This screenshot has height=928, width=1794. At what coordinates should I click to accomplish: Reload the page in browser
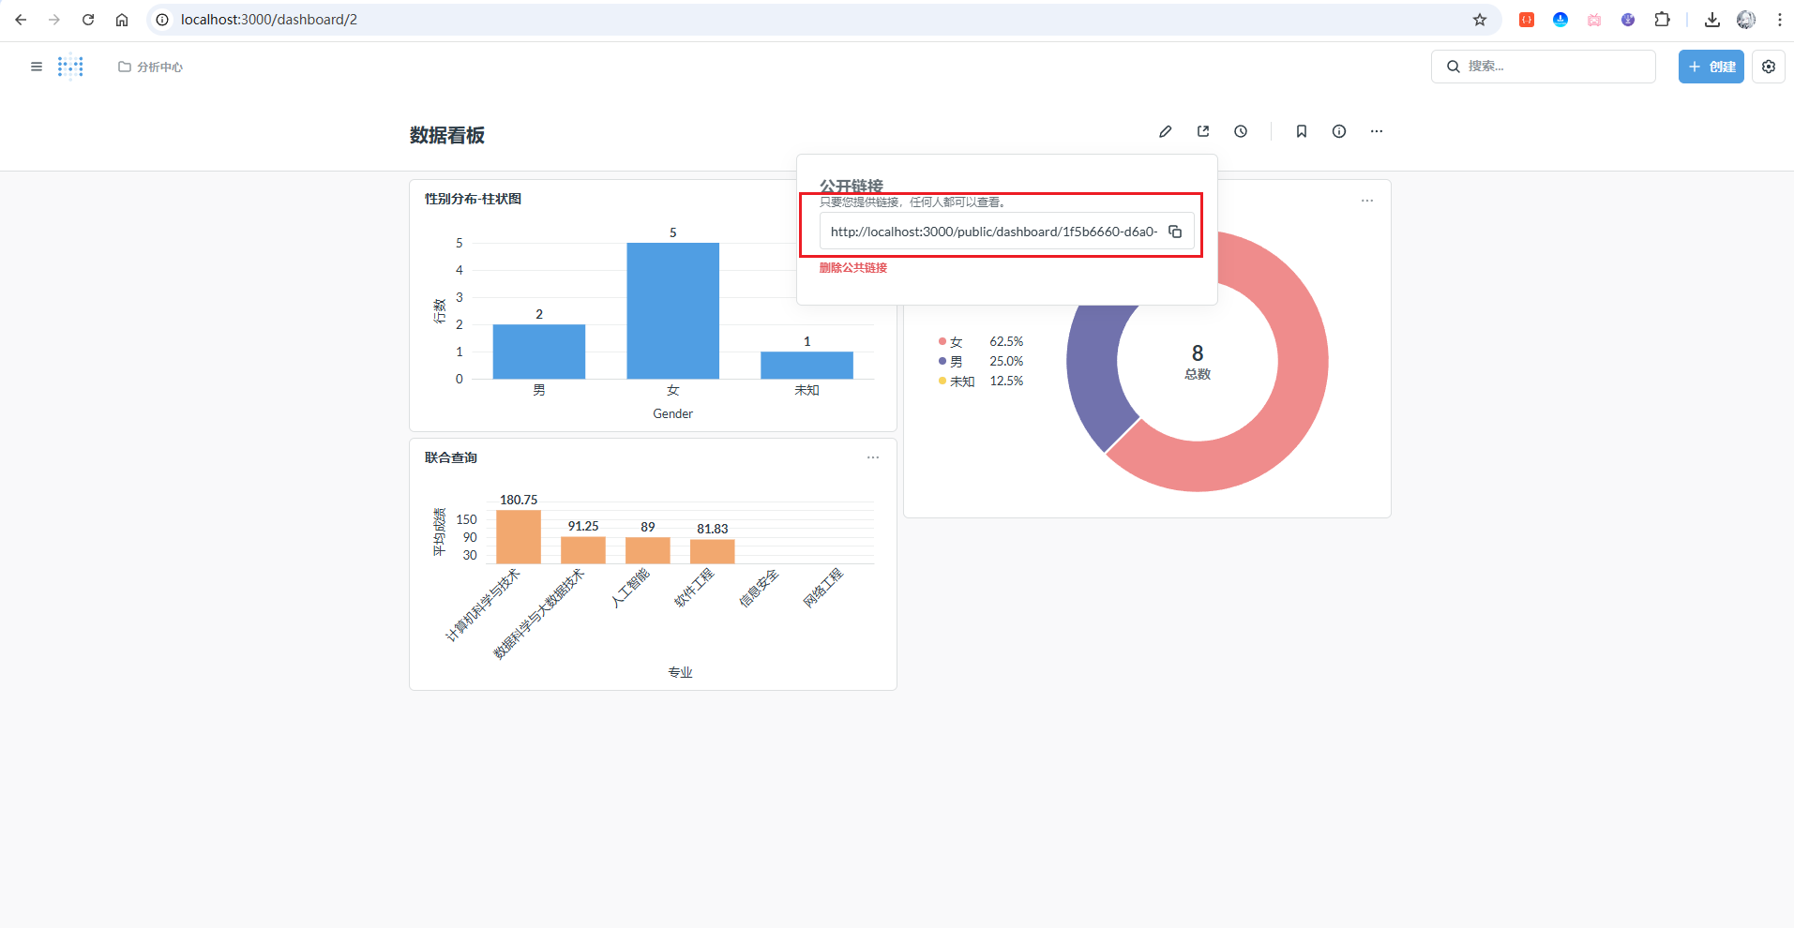88,20
